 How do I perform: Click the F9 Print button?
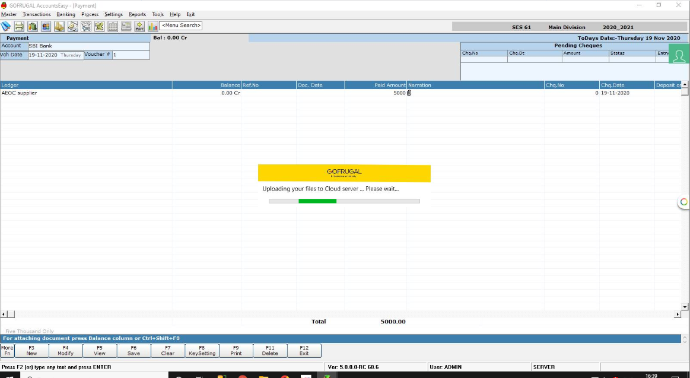(236, 351)
